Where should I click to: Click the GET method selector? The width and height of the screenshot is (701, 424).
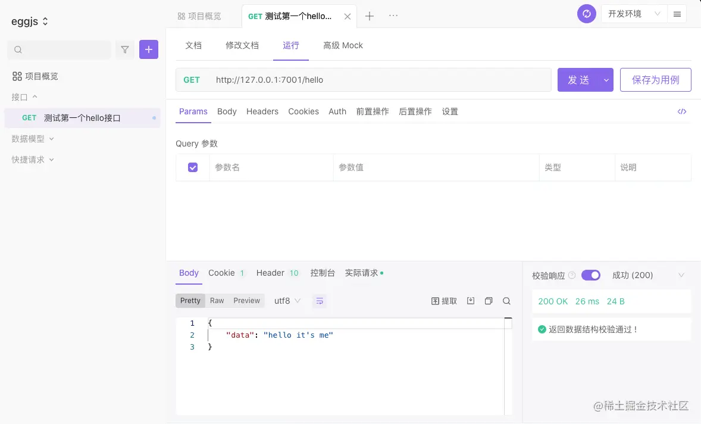point(192,80)
